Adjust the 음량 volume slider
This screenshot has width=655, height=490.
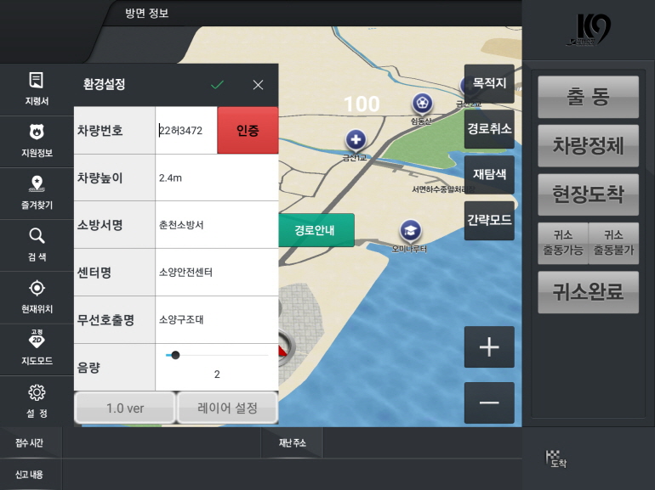175,355
